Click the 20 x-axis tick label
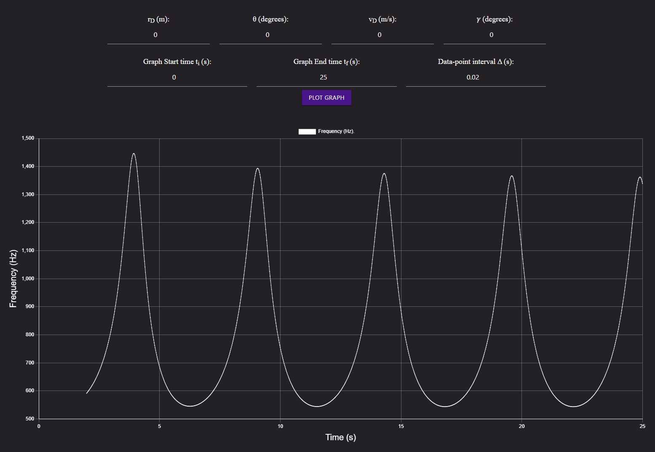655x452 pixels. tap(521, 426)
